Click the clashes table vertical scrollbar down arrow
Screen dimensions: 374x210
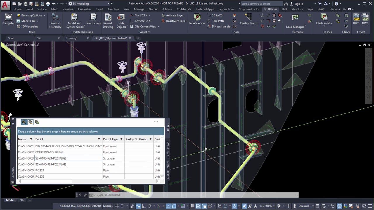tap(162, 177)
